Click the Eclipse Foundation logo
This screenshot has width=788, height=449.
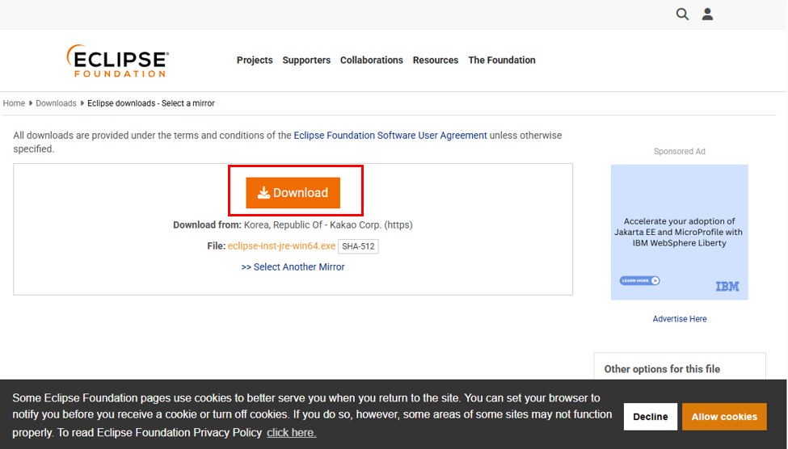pos(118,61)
